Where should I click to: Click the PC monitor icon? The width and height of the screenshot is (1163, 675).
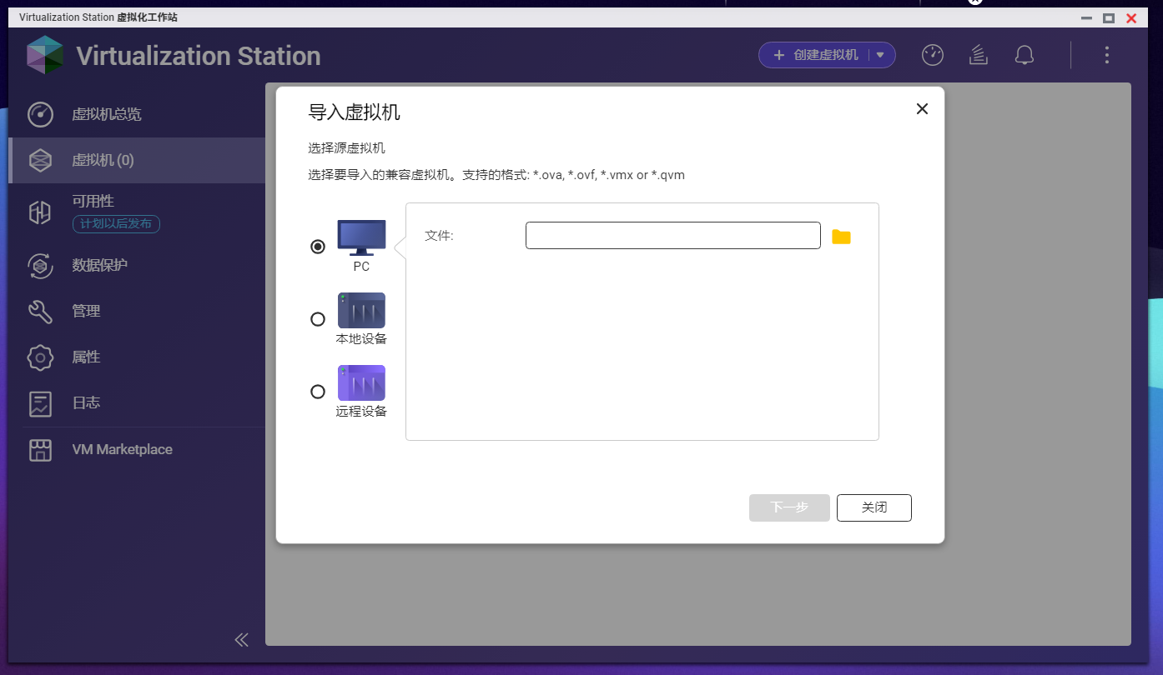[x=361, y=237]
